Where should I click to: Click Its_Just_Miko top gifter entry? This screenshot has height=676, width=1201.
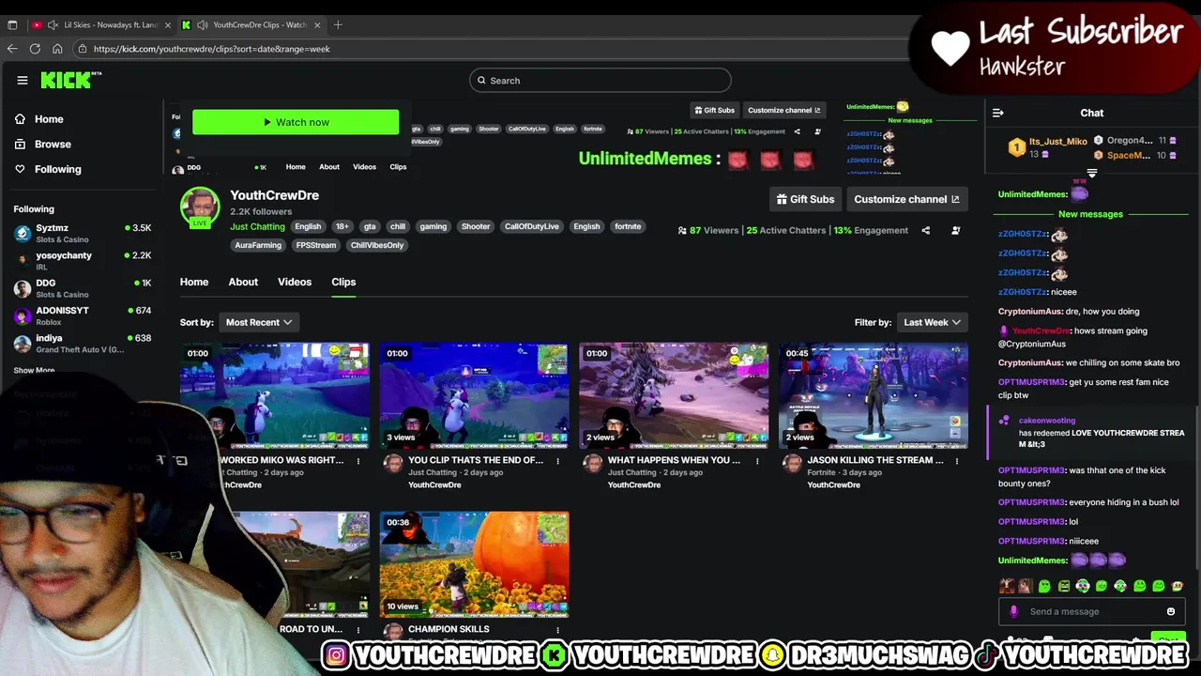pos(1048,147)
